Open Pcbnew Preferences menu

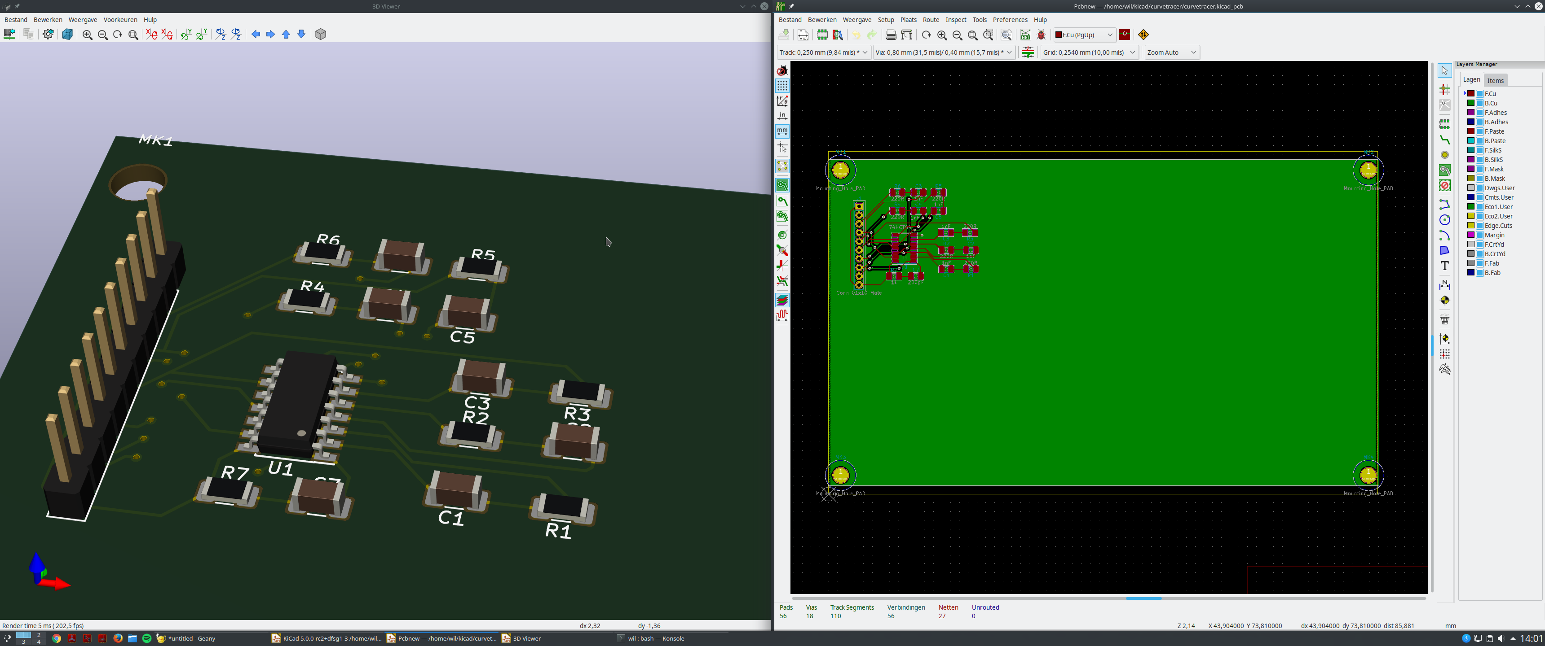(1010, 20)
